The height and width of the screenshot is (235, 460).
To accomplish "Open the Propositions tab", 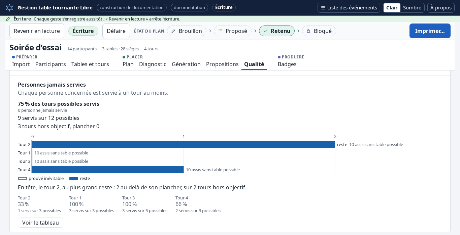I will click(222, 64).
